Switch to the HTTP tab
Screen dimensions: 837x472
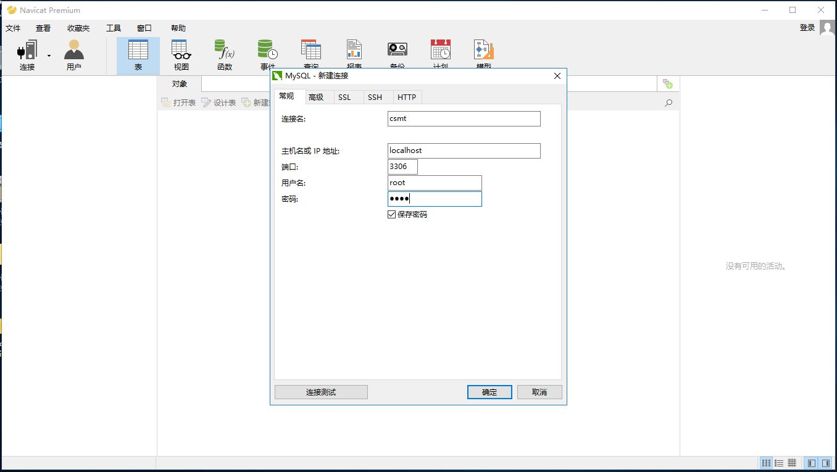(407, 97)
